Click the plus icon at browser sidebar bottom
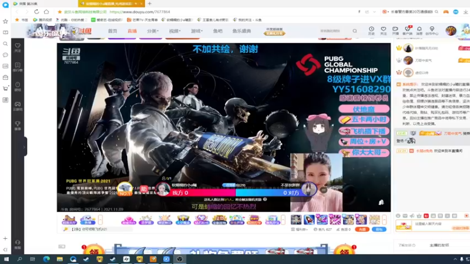 (x=5, y=239)
